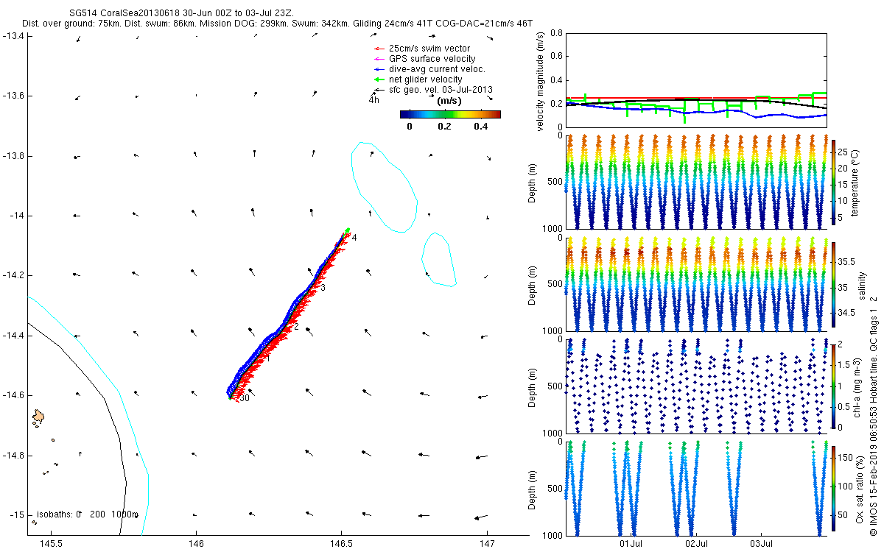
Task: Click the Ox. sat. ratio colorbar
Action: coord(833,489)
